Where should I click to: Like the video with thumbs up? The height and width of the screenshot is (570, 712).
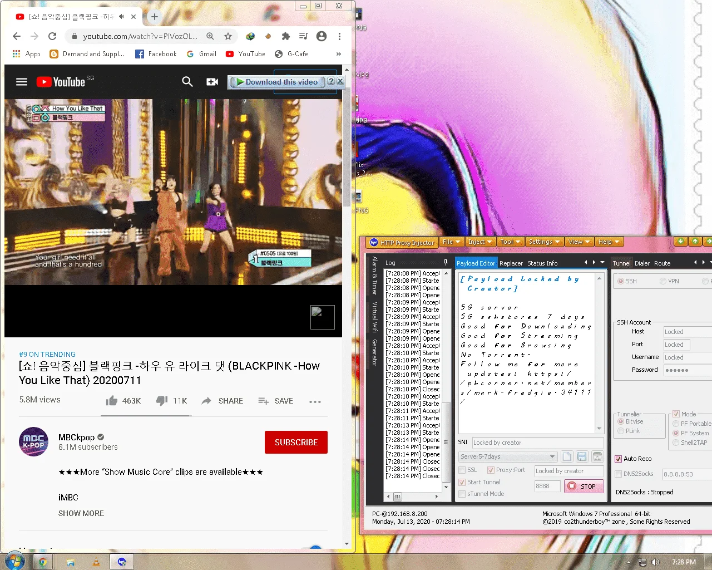click(112, 401)
